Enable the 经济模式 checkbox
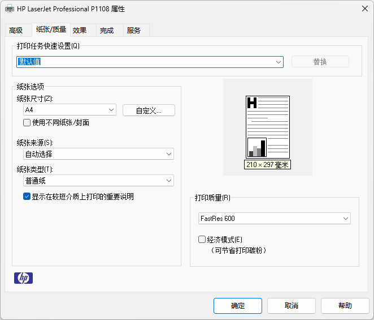The image size is (374, 320). pos(202,239)
